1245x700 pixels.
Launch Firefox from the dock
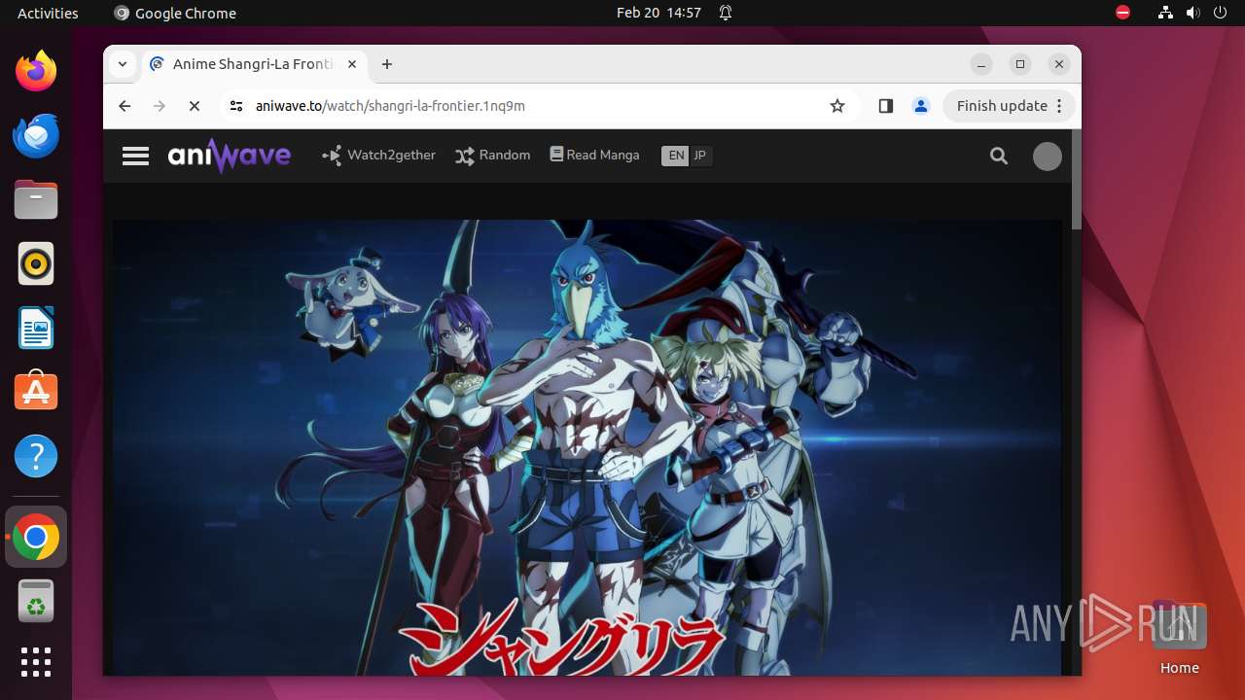point(36,71)
